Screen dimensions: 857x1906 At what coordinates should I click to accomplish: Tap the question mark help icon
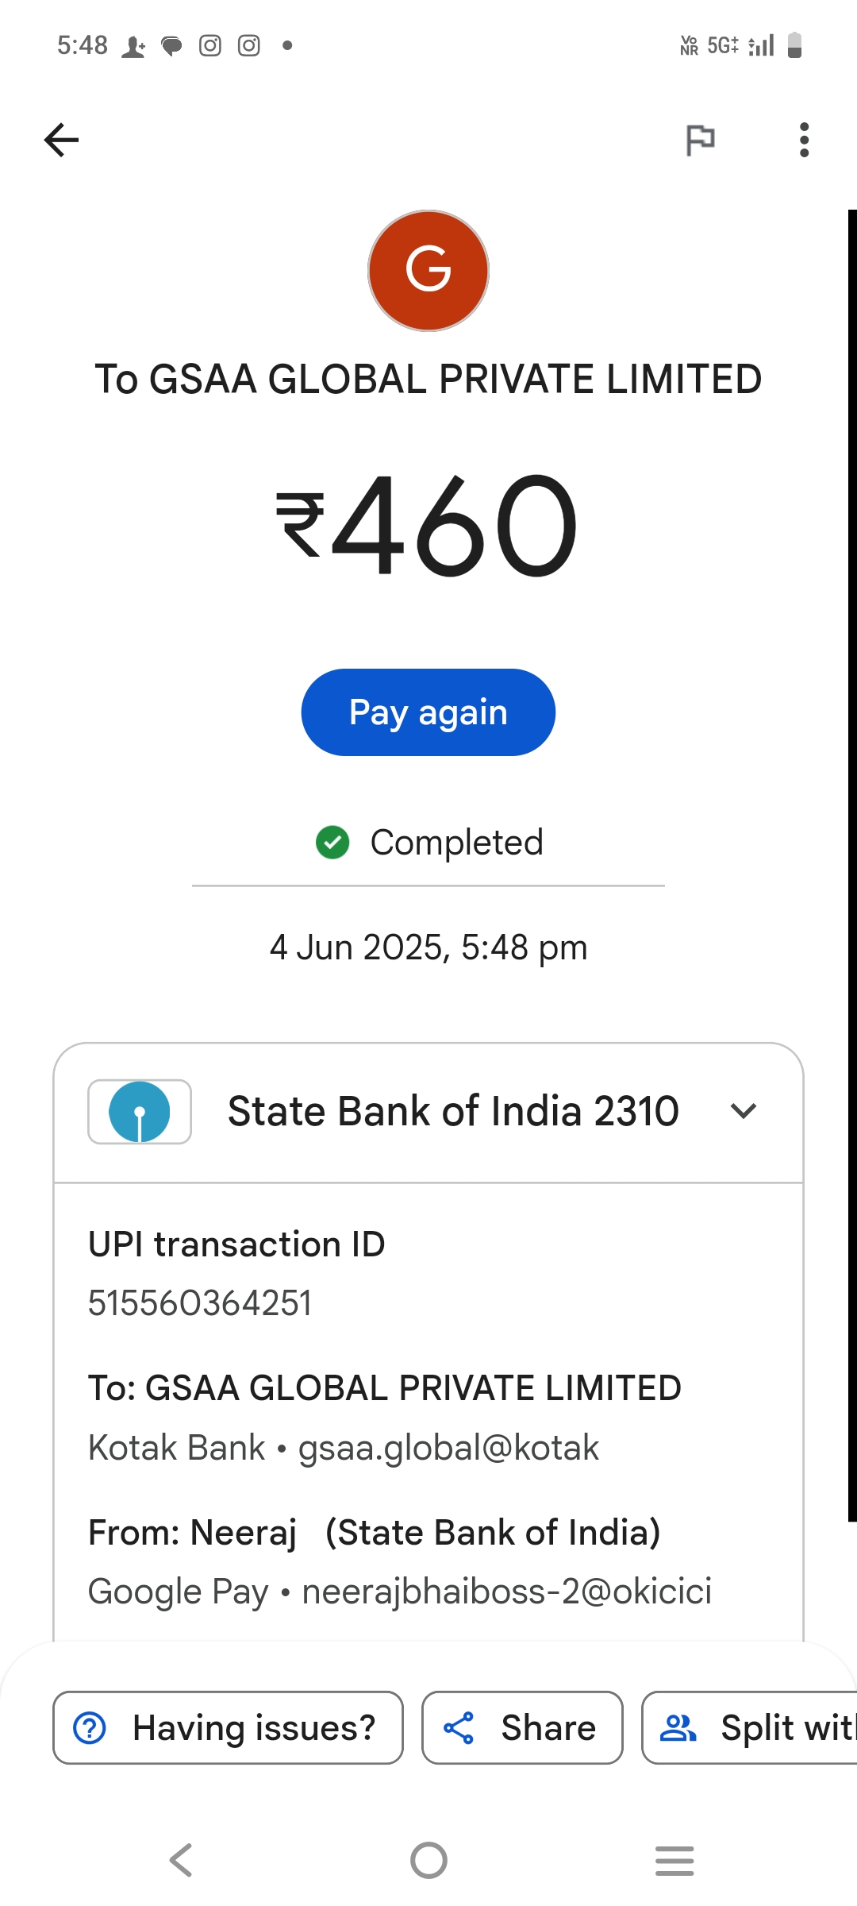[x=90, y=1728]
